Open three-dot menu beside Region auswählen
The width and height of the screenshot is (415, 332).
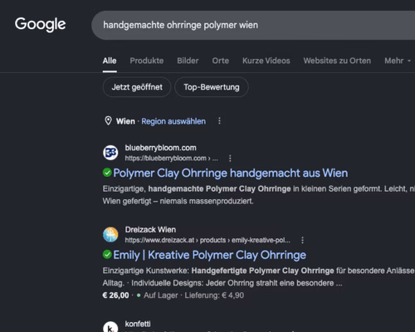click(x=219, y=121)
